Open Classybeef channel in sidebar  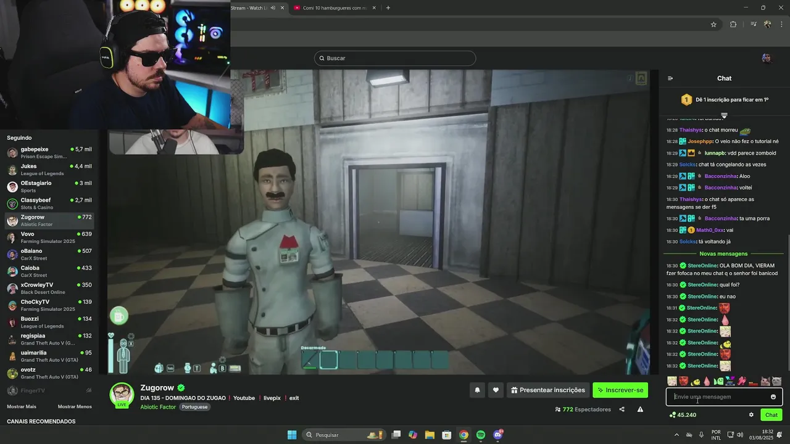coord(49,203)
